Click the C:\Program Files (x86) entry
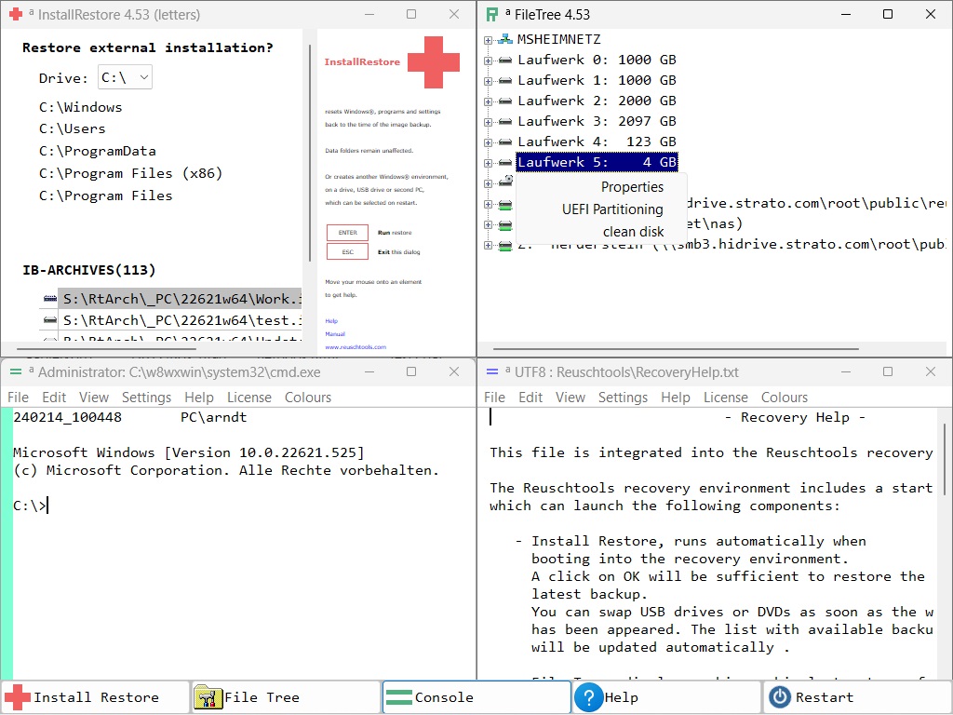This screenshot has width=953, height=715. pos(130,173)
